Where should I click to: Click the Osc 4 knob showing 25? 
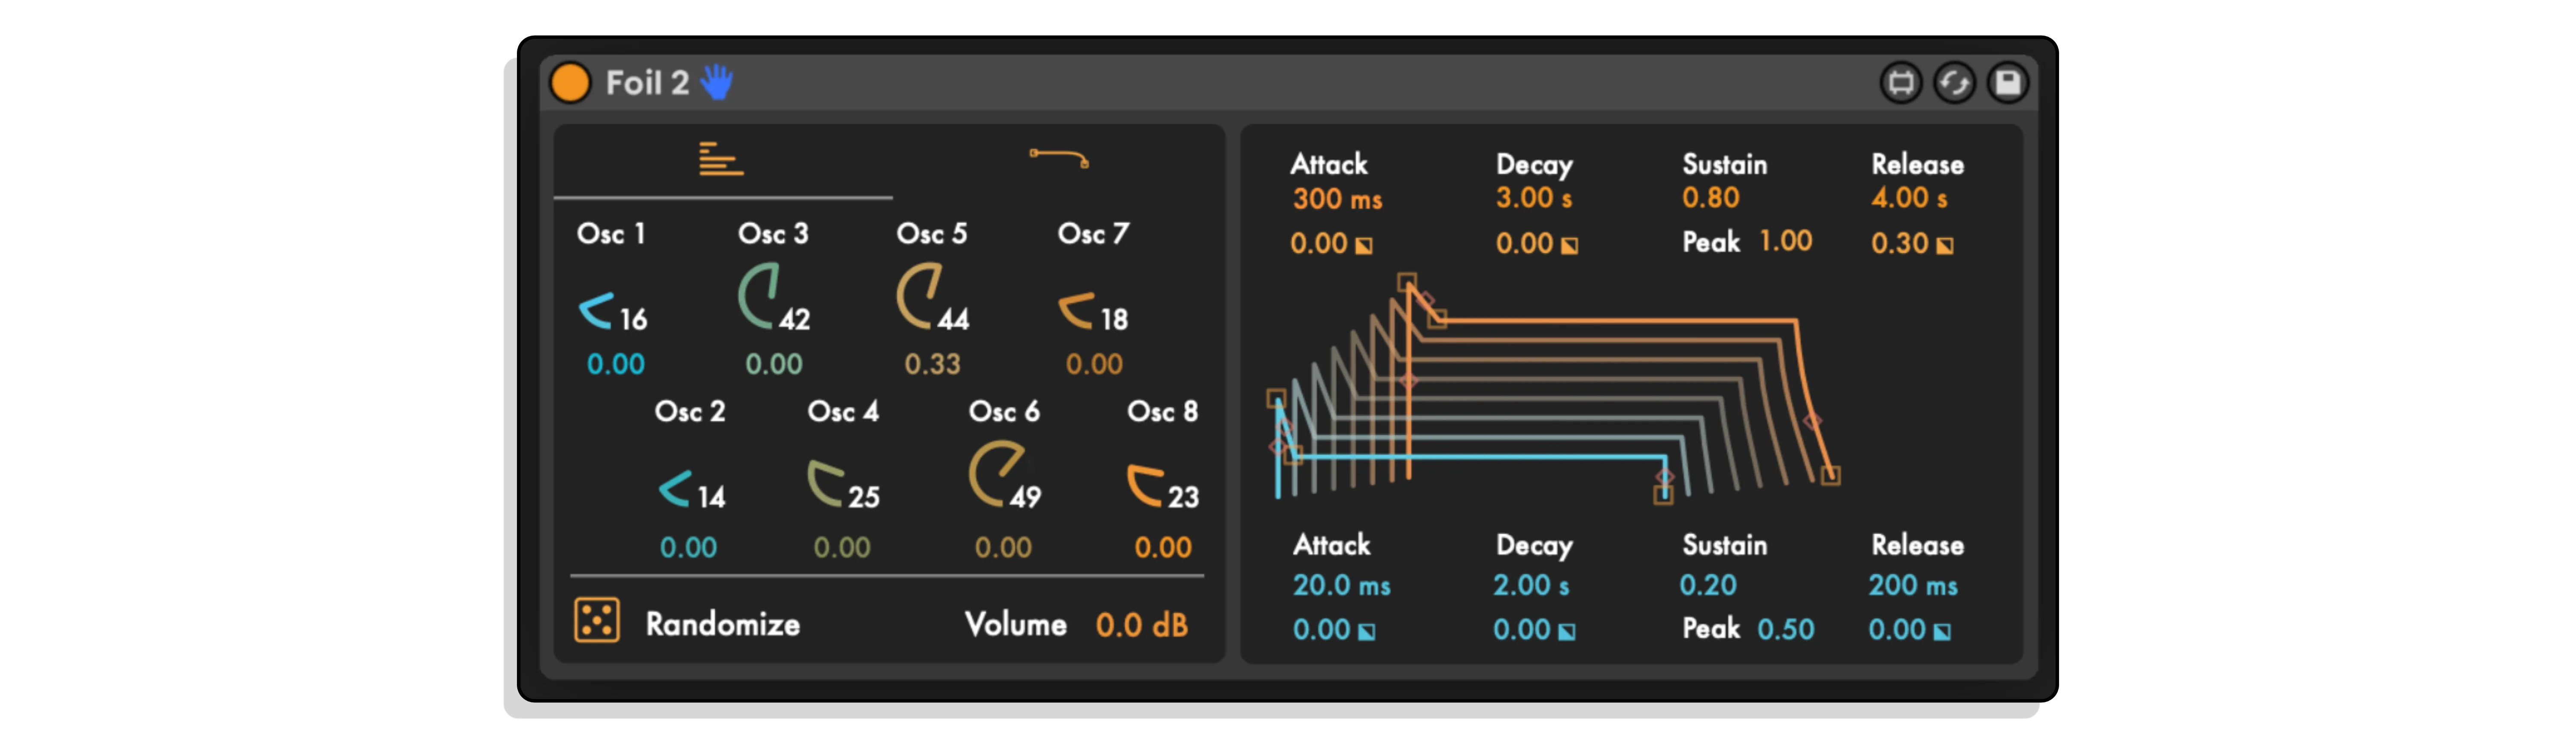[x=827, y=483]
